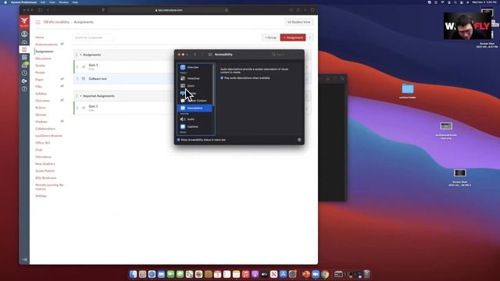The image size is (500, 281).
Task: Open the Discussions link in course navigation
Action: [x=44, y=59]
